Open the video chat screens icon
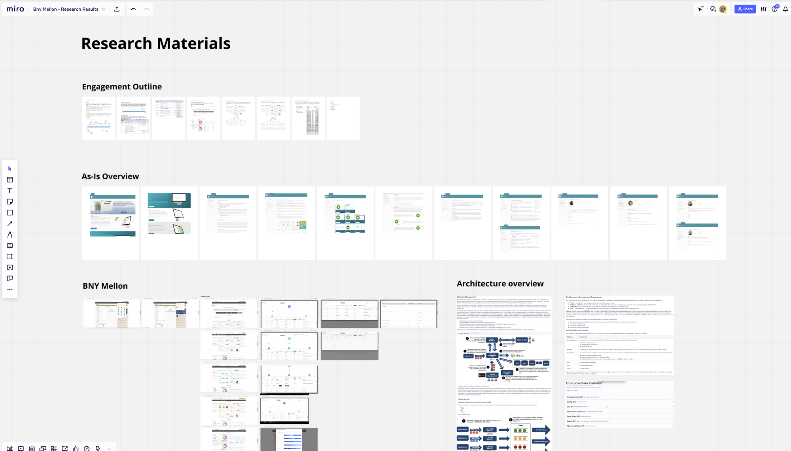 (x=43, y=448)
